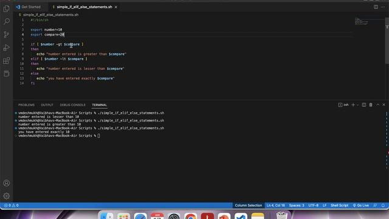Switch to the Output tab
The image size is (389, 219).
(x=47, y=105)
